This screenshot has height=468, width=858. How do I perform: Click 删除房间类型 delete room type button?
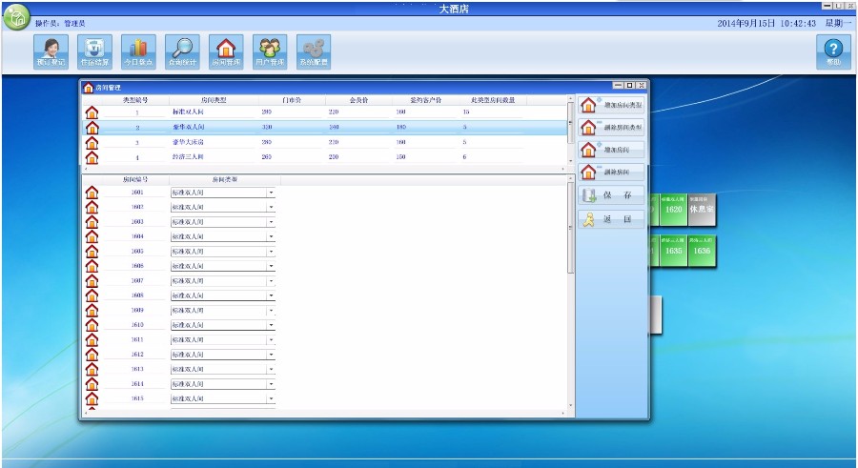pos(611,127)
